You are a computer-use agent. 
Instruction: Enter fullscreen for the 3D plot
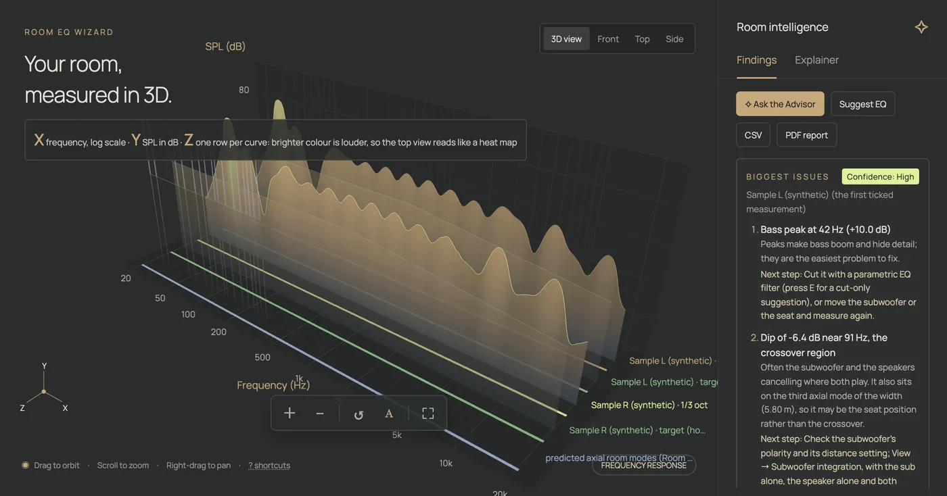(428, 413)
